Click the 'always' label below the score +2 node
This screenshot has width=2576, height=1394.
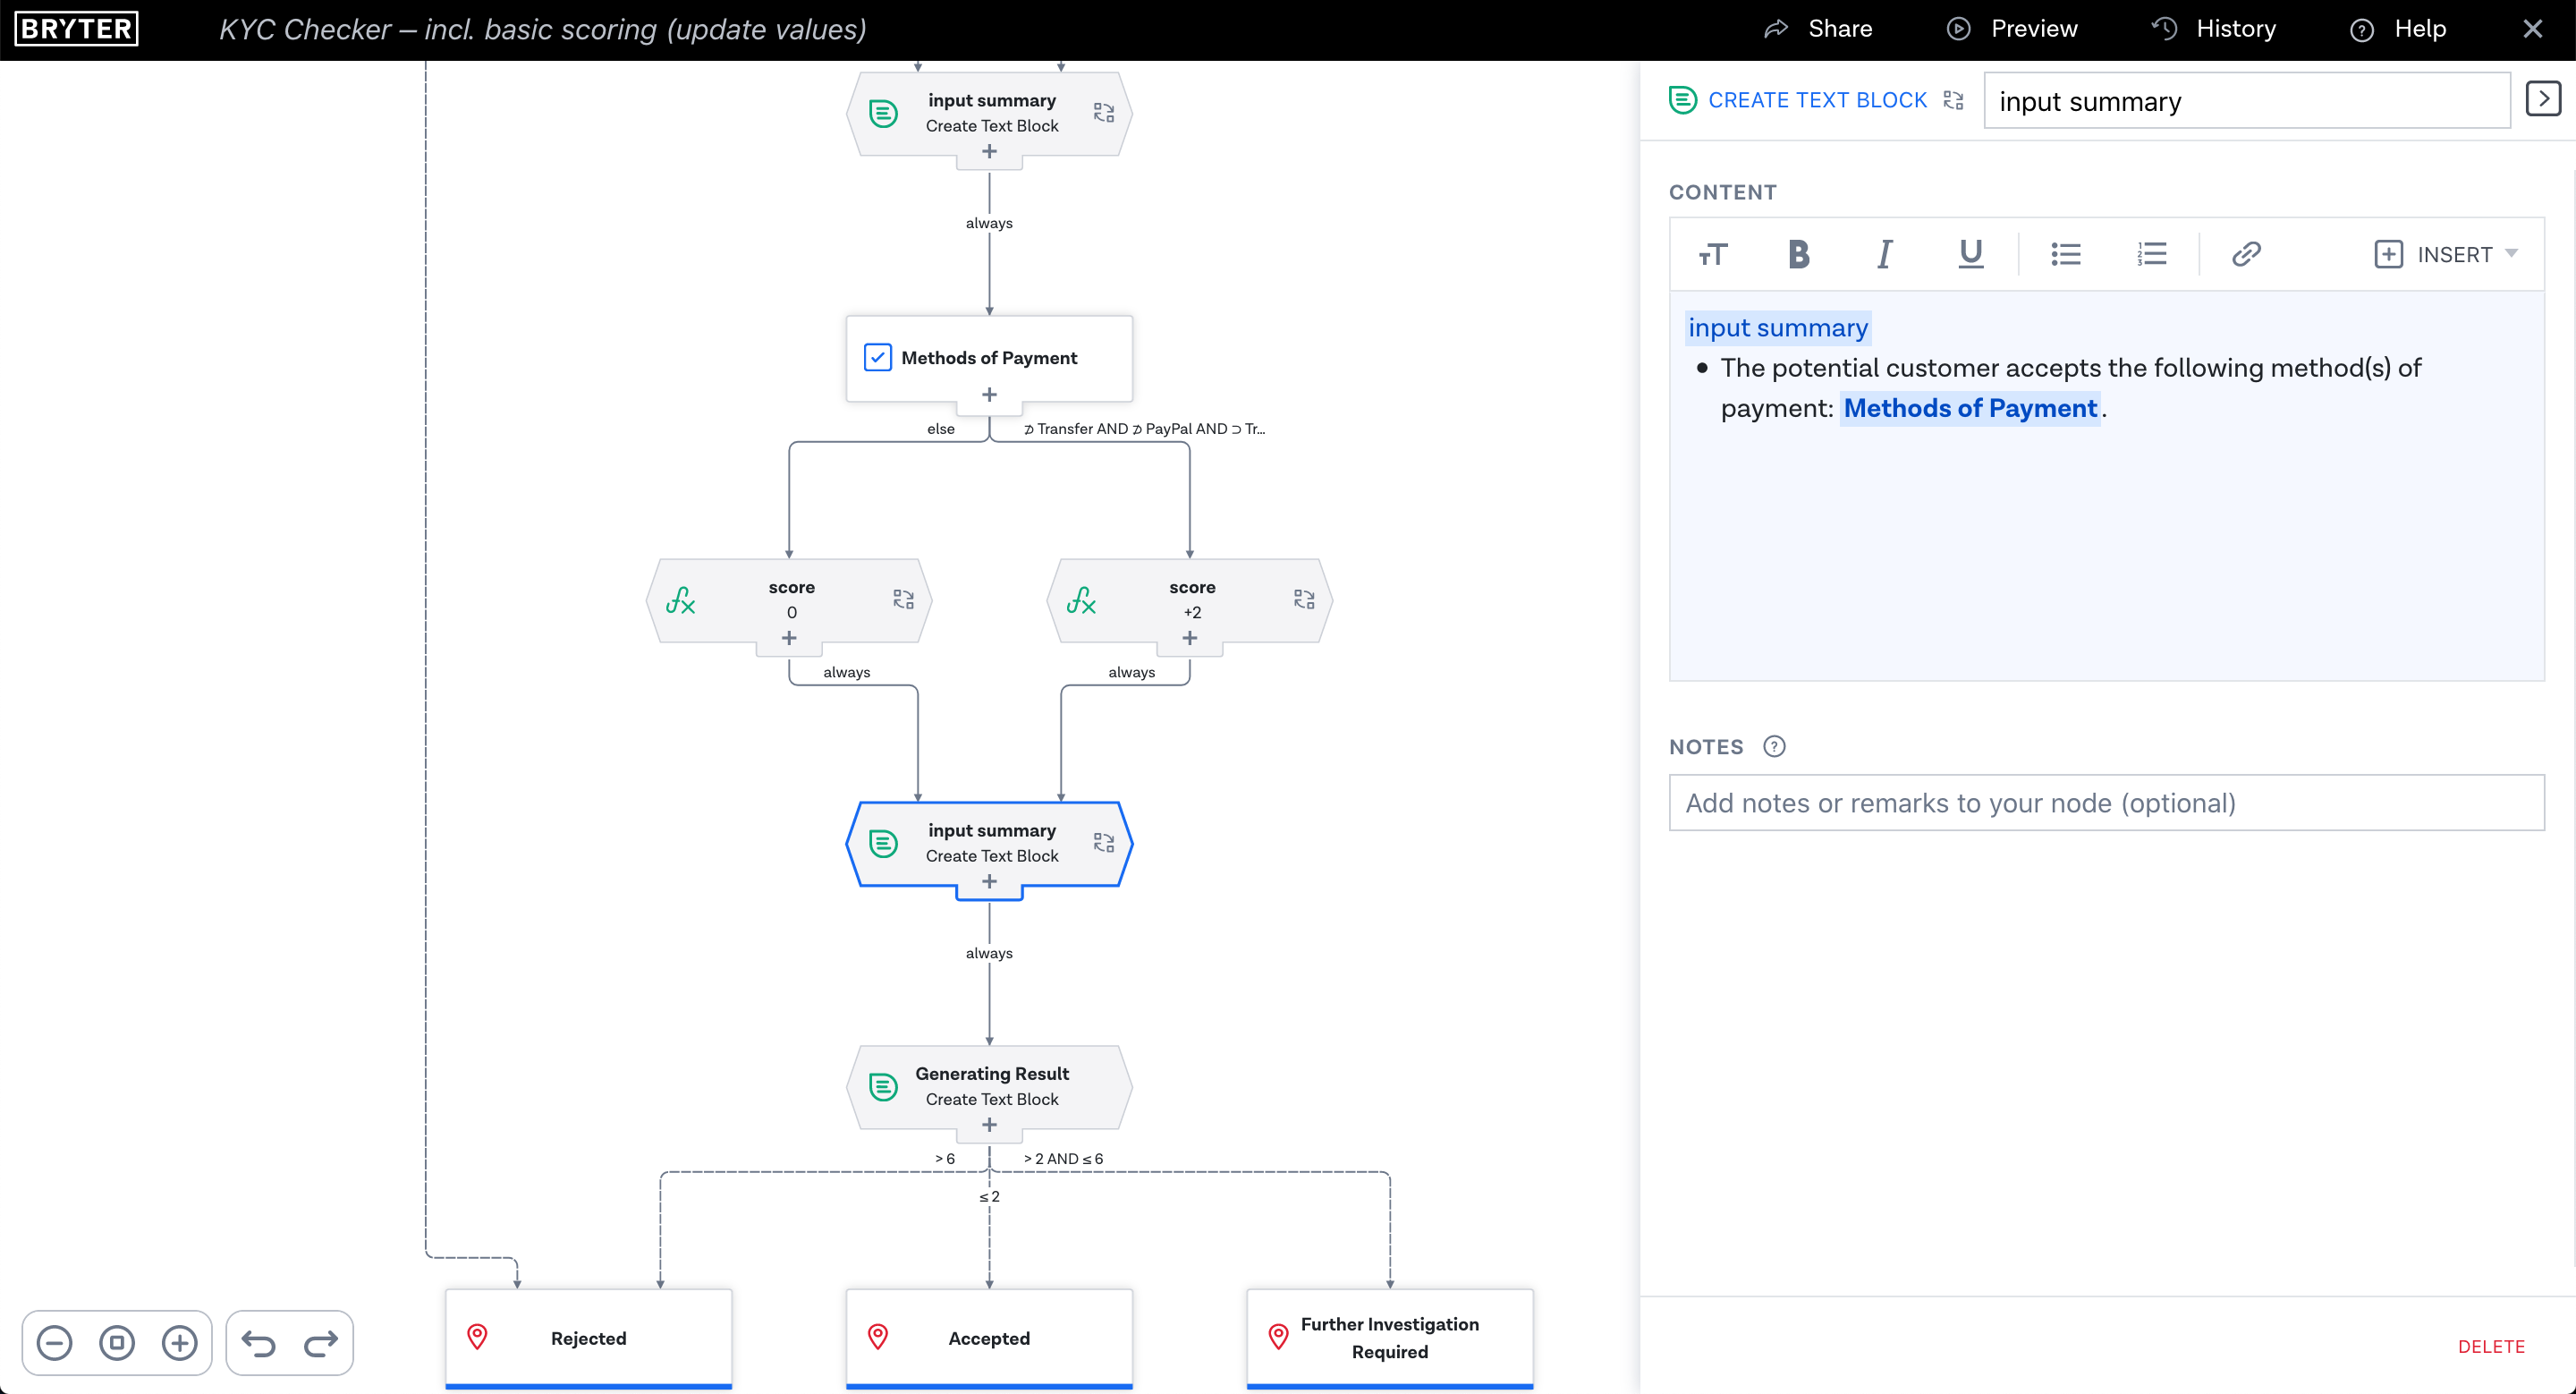[1131, 673]
